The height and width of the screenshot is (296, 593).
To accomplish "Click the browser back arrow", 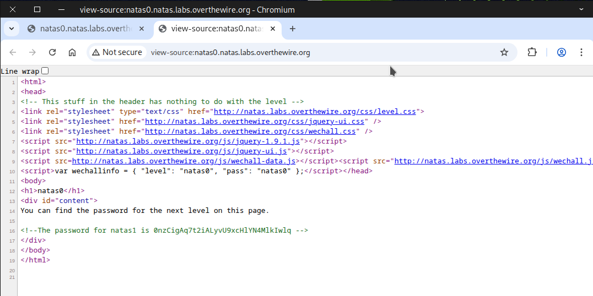I will pos(13,52).
